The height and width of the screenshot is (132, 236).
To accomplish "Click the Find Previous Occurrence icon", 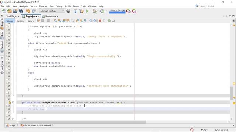I will click(x=60, y=21).
